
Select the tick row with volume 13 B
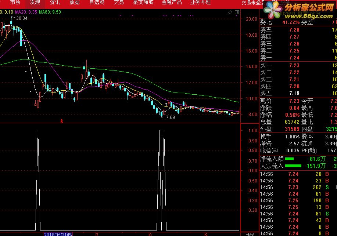pos(298,207)
